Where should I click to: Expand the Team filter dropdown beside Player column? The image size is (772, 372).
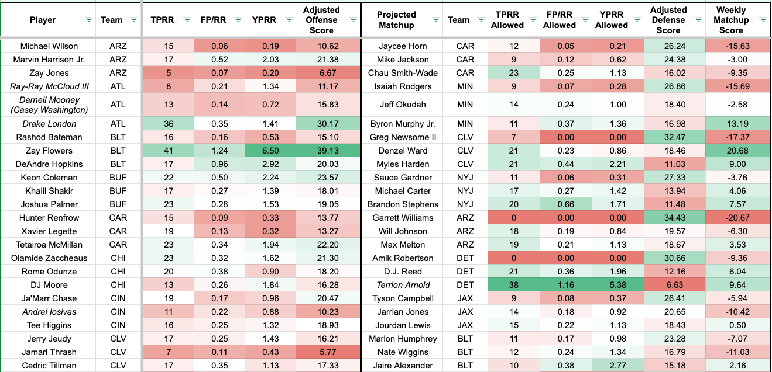(133, 19)
